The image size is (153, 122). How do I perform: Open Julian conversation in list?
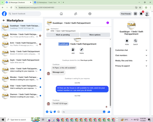[x=21, y=70]
